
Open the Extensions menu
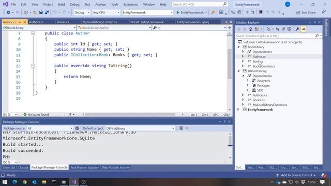pyautogui.click(x=130, y=4)
